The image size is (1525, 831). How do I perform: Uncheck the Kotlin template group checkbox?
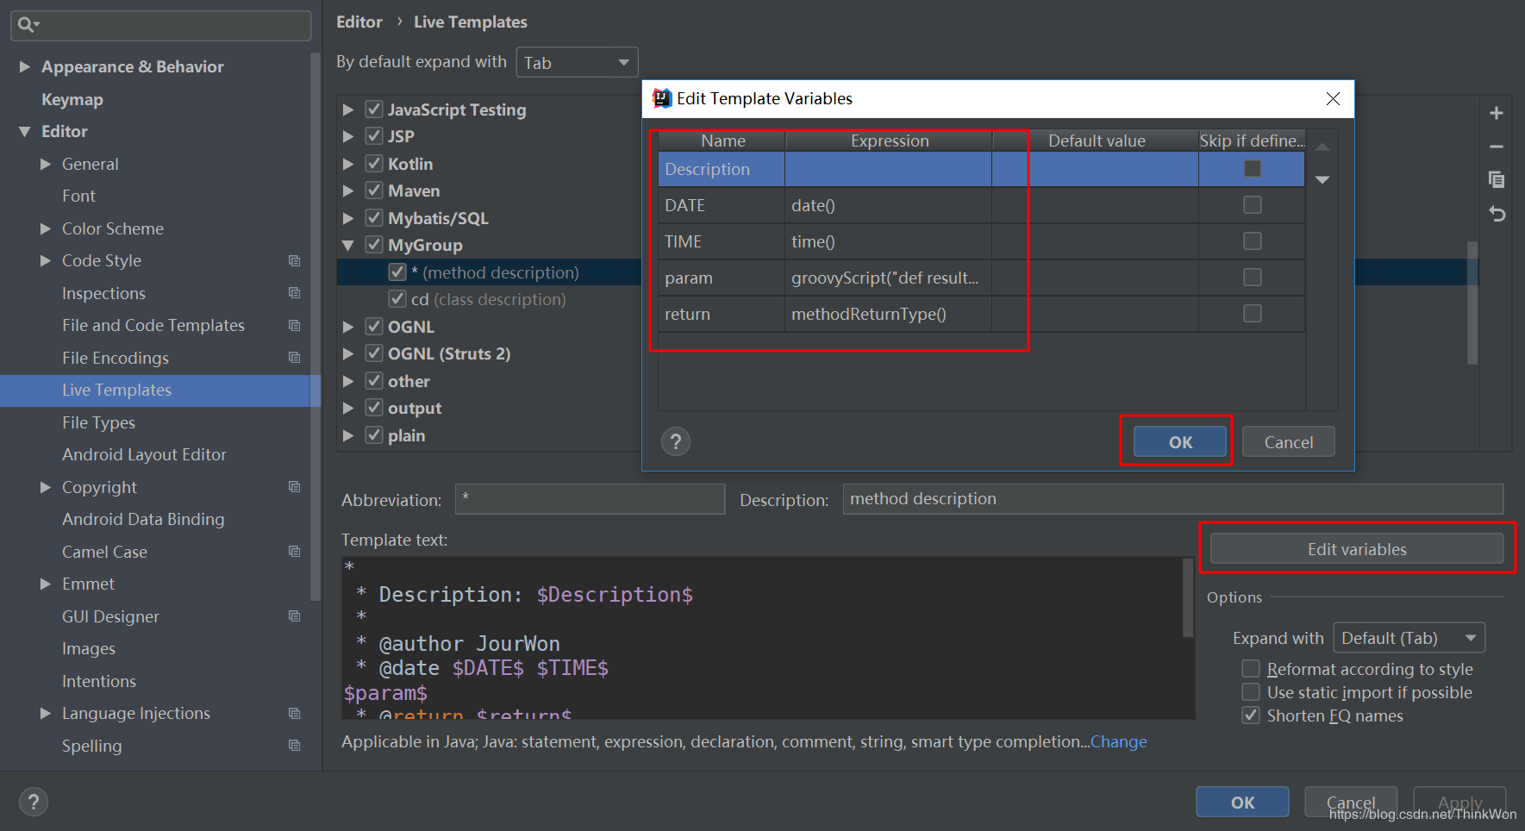pos(374,164)
